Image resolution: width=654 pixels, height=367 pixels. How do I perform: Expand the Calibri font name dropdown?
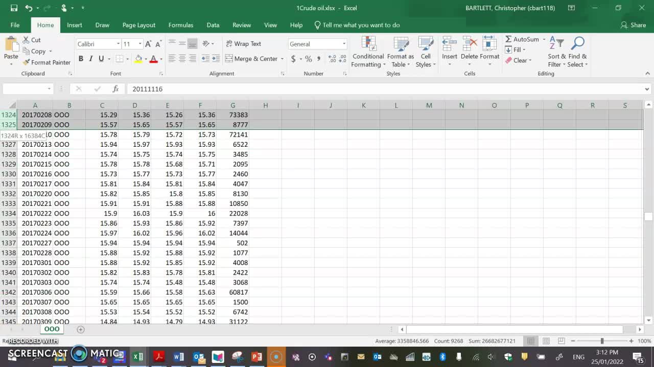tap(118, 44)
